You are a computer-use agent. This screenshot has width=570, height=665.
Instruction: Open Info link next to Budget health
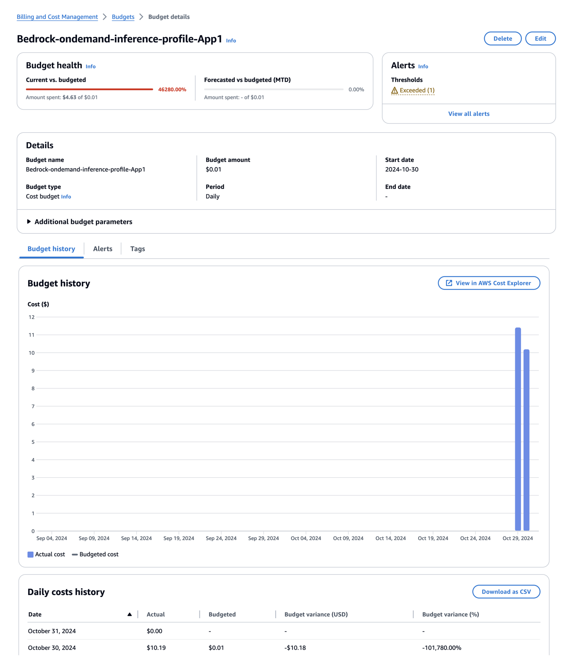tap(91, 67)
